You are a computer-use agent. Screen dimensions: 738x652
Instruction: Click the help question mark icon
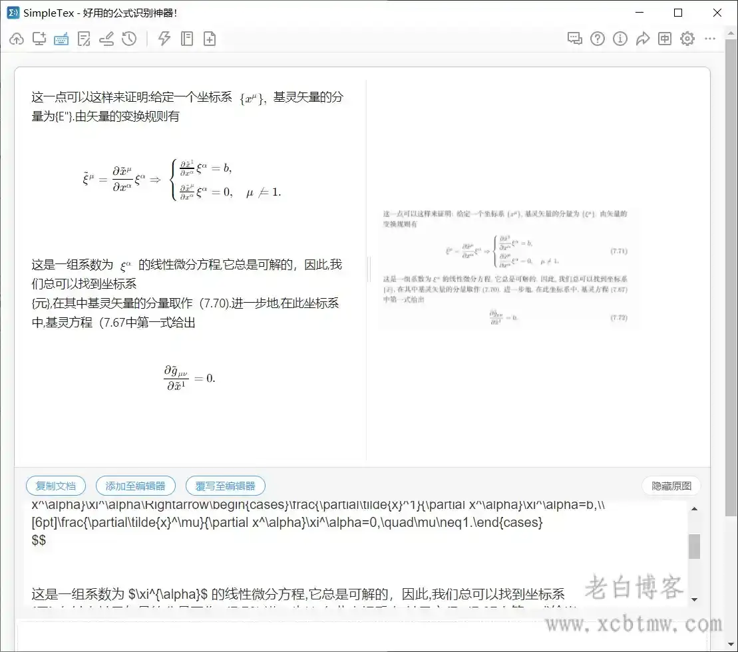598,39
